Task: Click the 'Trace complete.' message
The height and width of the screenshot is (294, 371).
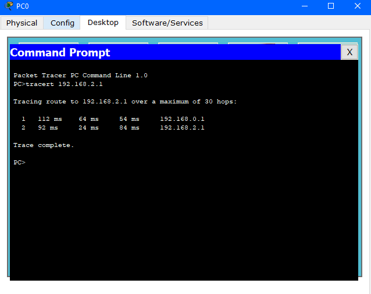Action: pos(44,145)
